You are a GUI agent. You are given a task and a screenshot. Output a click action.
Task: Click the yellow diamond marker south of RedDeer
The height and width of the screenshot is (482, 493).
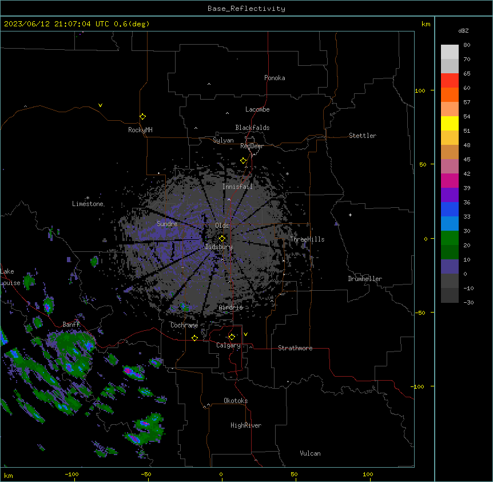(244, 161)
